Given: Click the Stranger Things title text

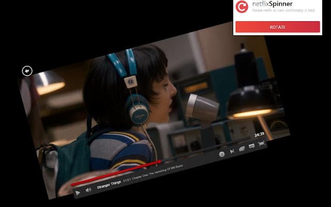Looking at the screenshot, I should tap(109, 184).
